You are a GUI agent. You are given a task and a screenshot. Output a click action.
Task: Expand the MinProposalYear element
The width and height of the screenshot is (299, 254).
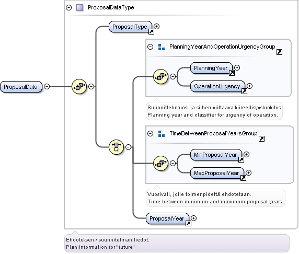247,155
